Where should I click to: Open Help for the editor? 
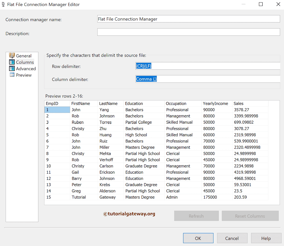pyautogui.click(x=266, y=238)
